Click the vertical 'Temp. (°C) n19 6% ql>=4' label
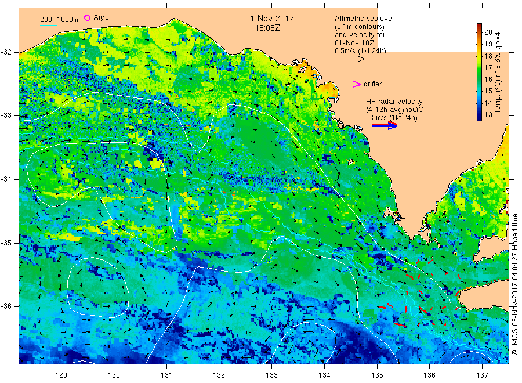Image resolution: width=522 pixels, height=383 pixels. (498, 73)
